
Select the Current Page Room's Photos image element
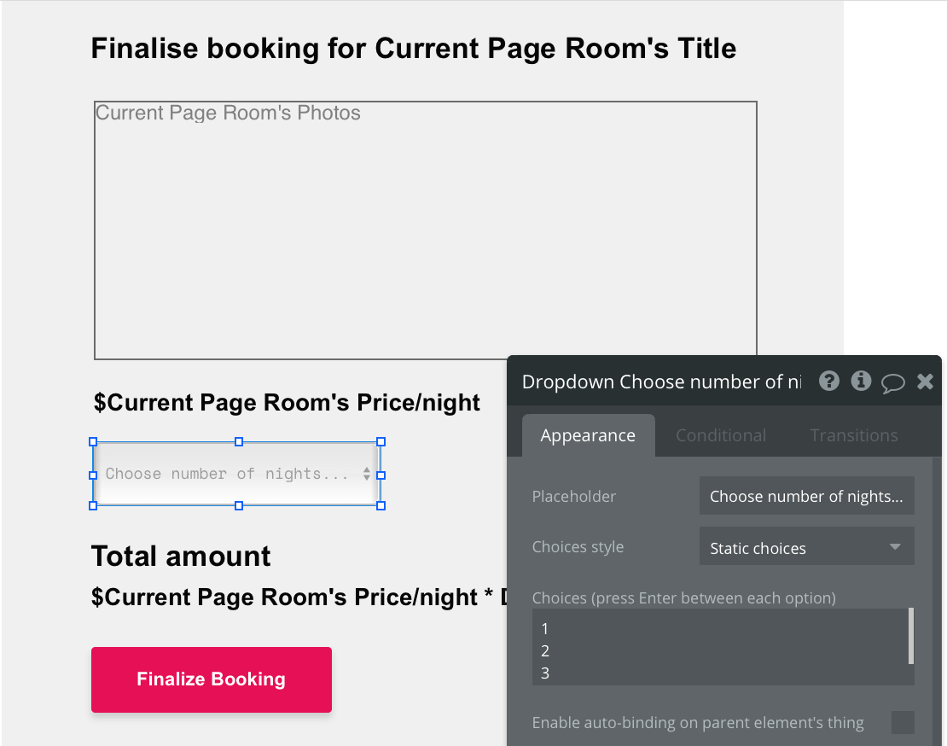[424, 229]
